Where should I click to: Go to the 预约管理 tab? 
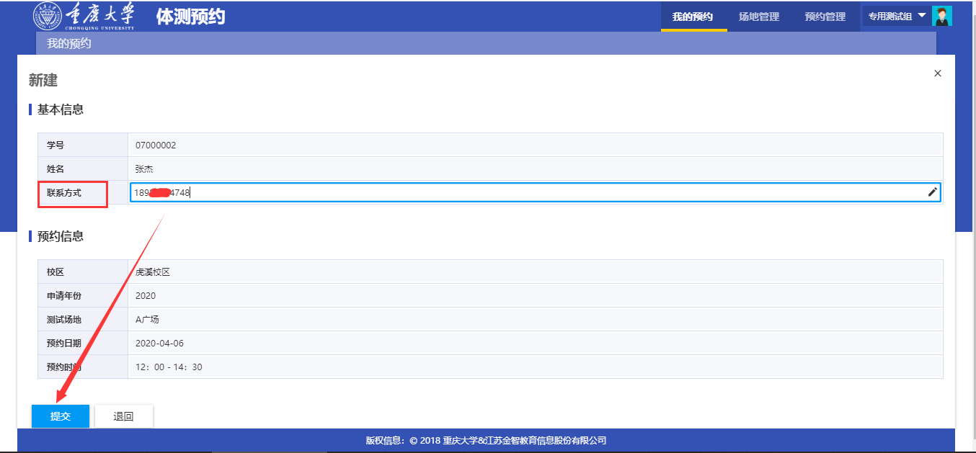point(825,17)
